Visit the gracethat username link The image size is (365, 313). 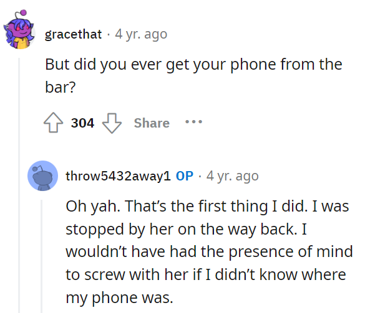tap(74, 34)
